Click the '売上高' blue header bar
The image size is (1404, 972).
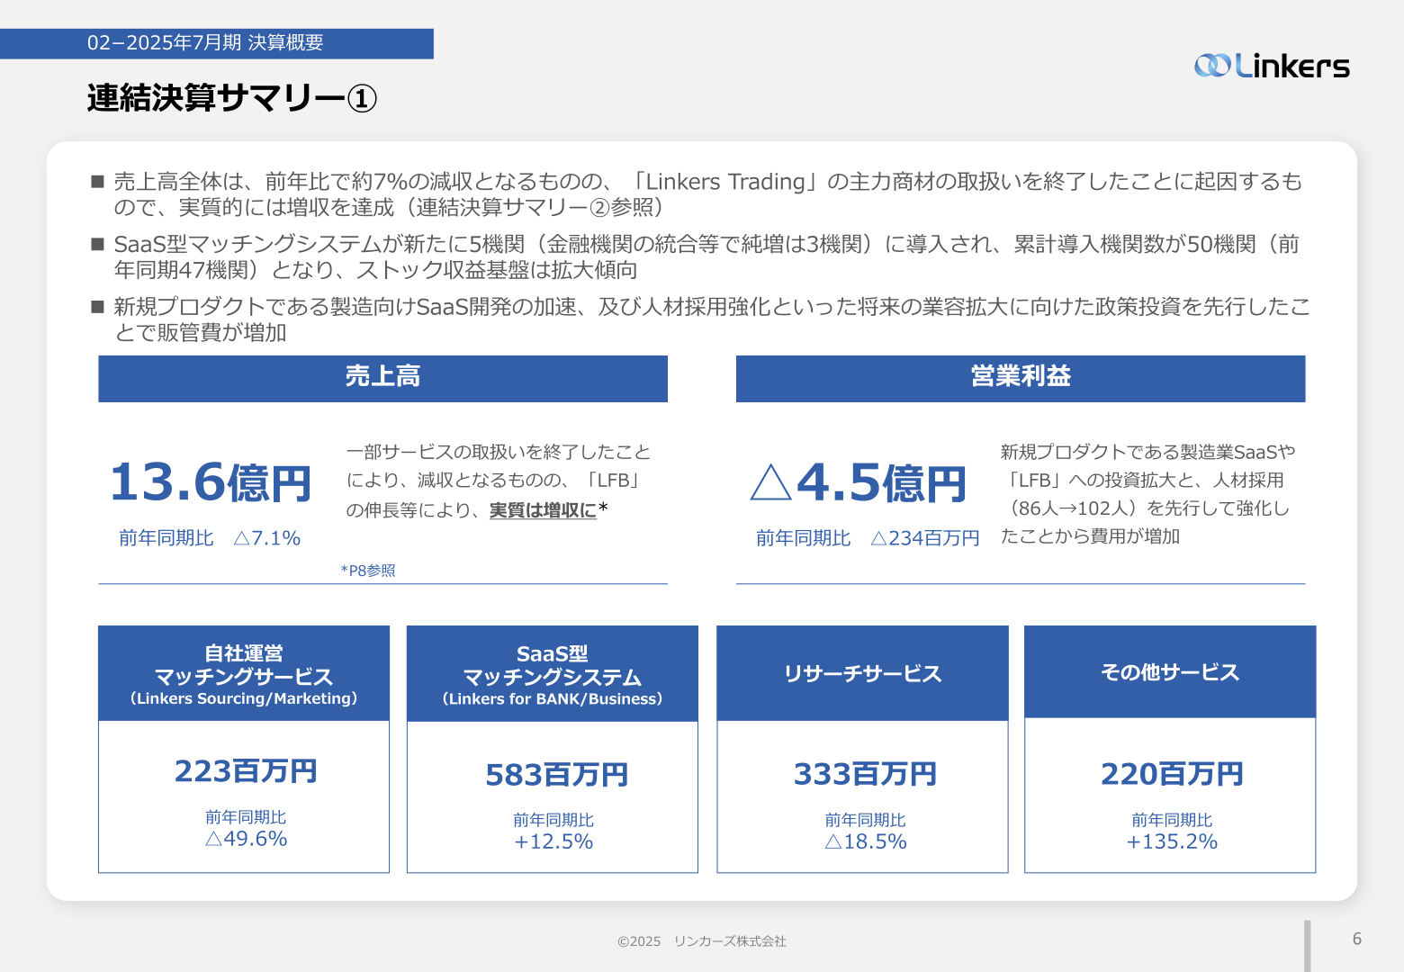point(382,378)
